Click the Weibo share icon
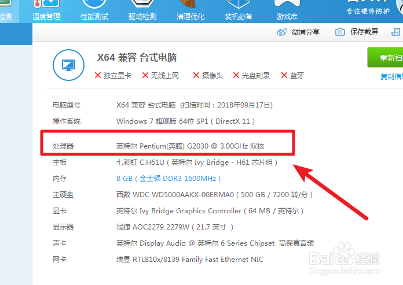Image resolution: width=403 pixels, height=285 pixels. tap(282, 32)
